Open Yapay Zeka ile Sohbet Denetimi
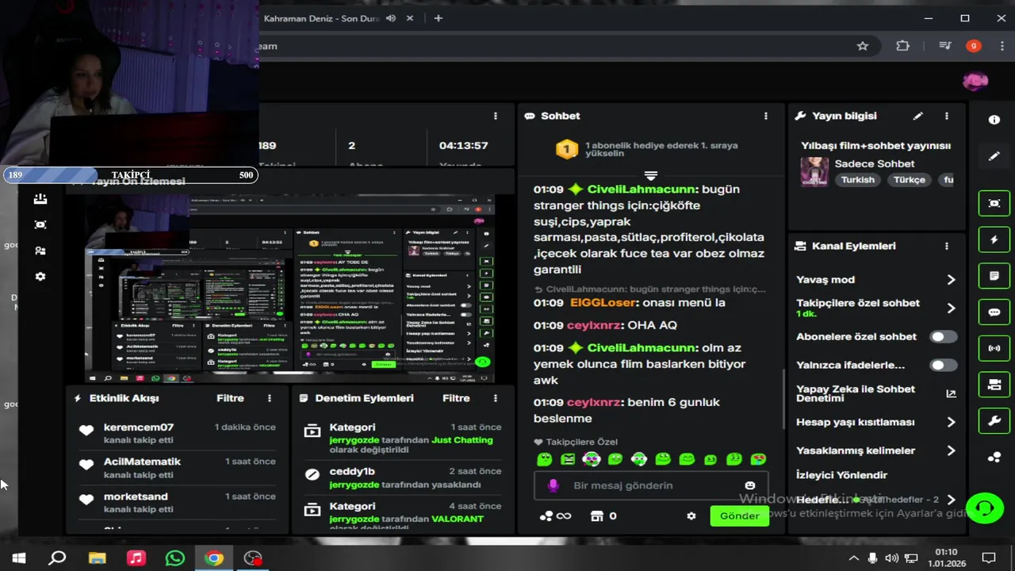 pyautogui.click(x=877, y=393)
